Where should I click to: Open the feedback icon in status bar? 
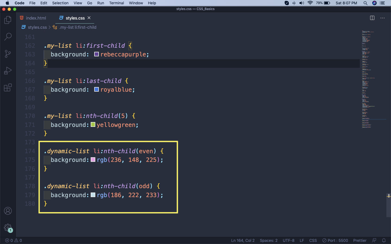click(374, 240)
